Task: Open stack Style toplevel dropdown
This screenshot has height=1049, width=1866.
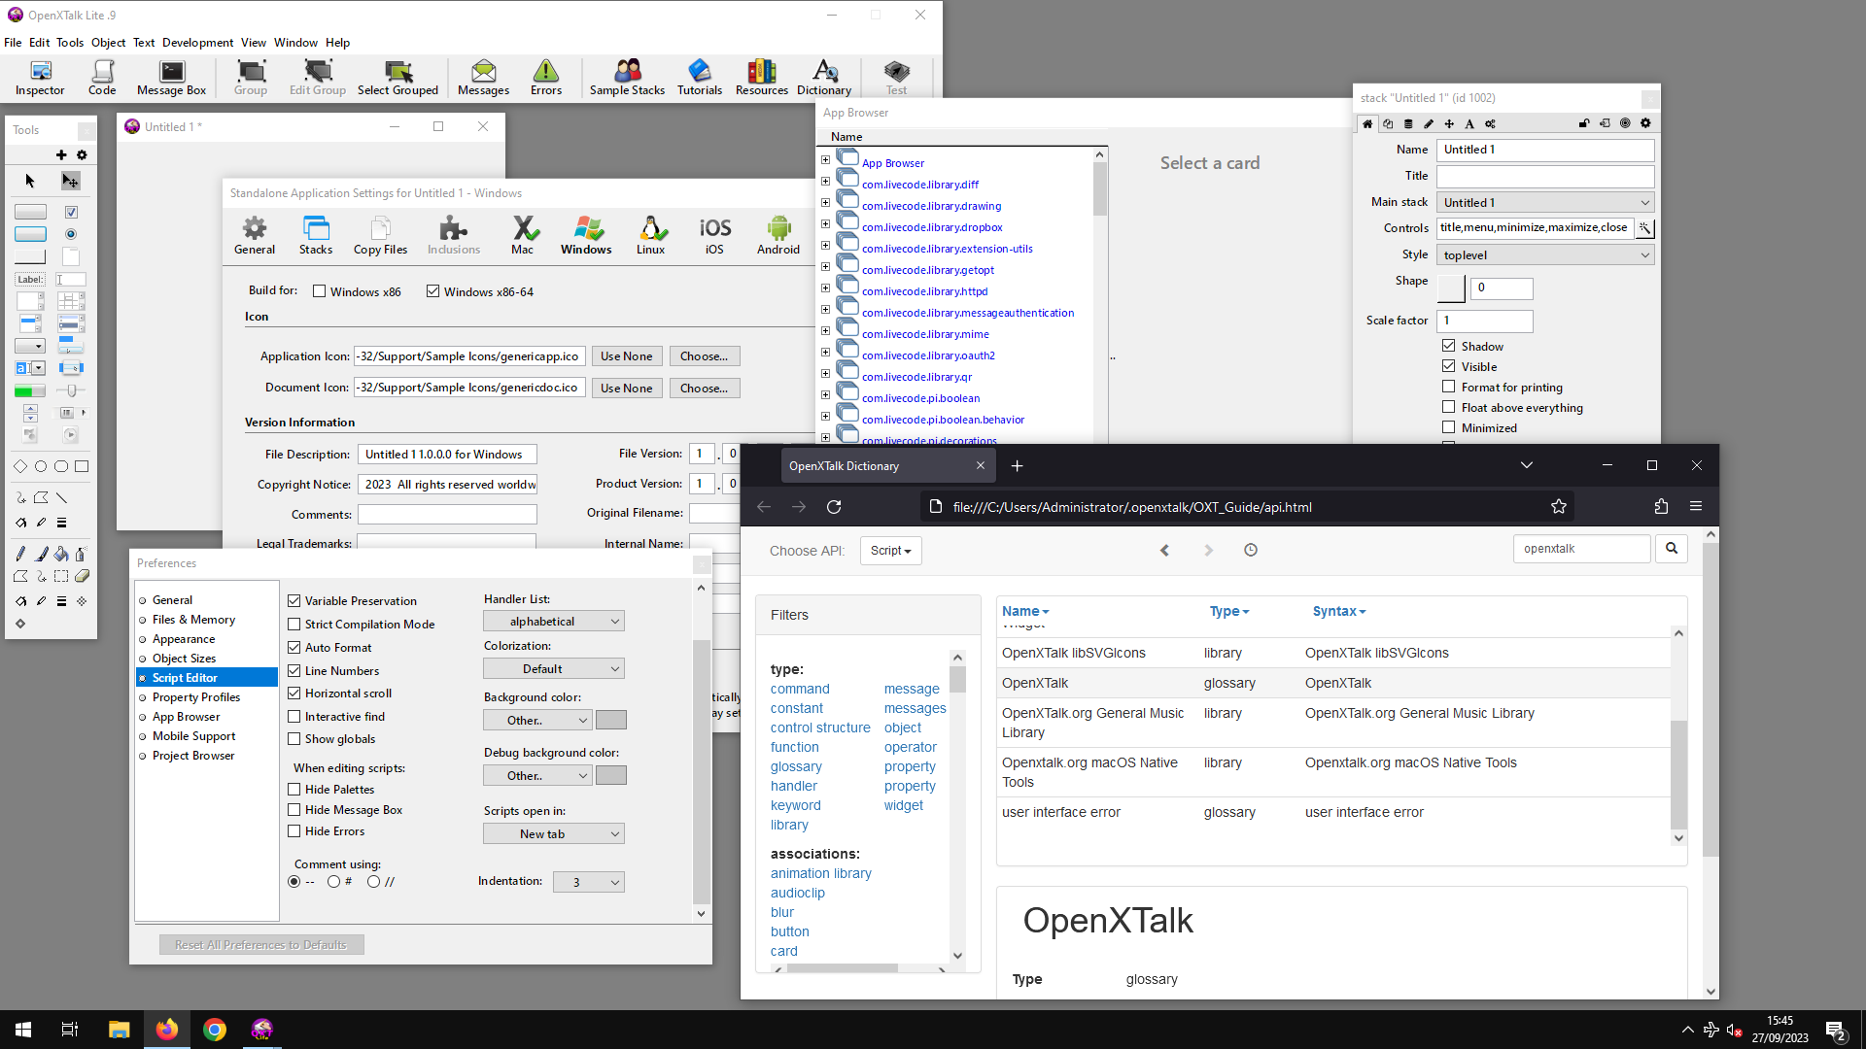Action: [x=1545, y=255]
